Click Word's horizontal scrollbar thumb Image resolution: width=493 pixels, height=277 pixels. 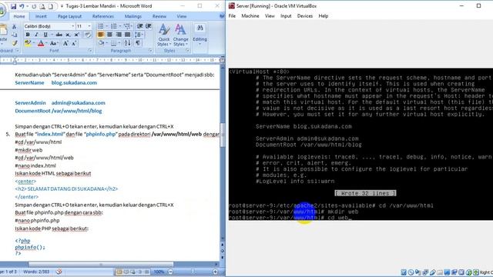[101, 265]
